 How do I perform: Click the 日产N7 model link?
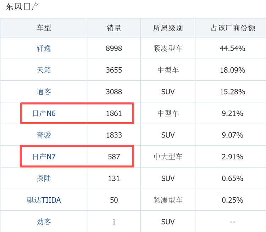pyautogui.click(x=44, y=157)
